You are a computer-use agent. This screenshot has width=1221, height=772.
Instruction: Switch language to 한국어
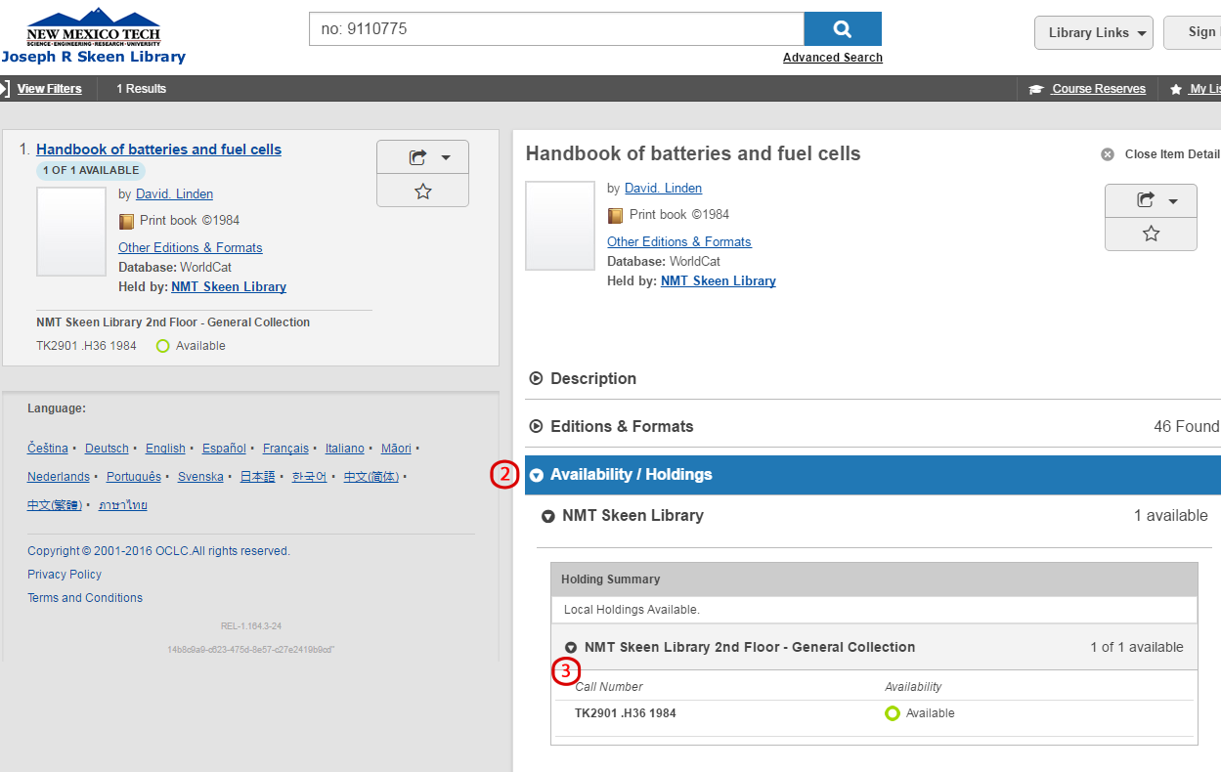click(310, 477)
